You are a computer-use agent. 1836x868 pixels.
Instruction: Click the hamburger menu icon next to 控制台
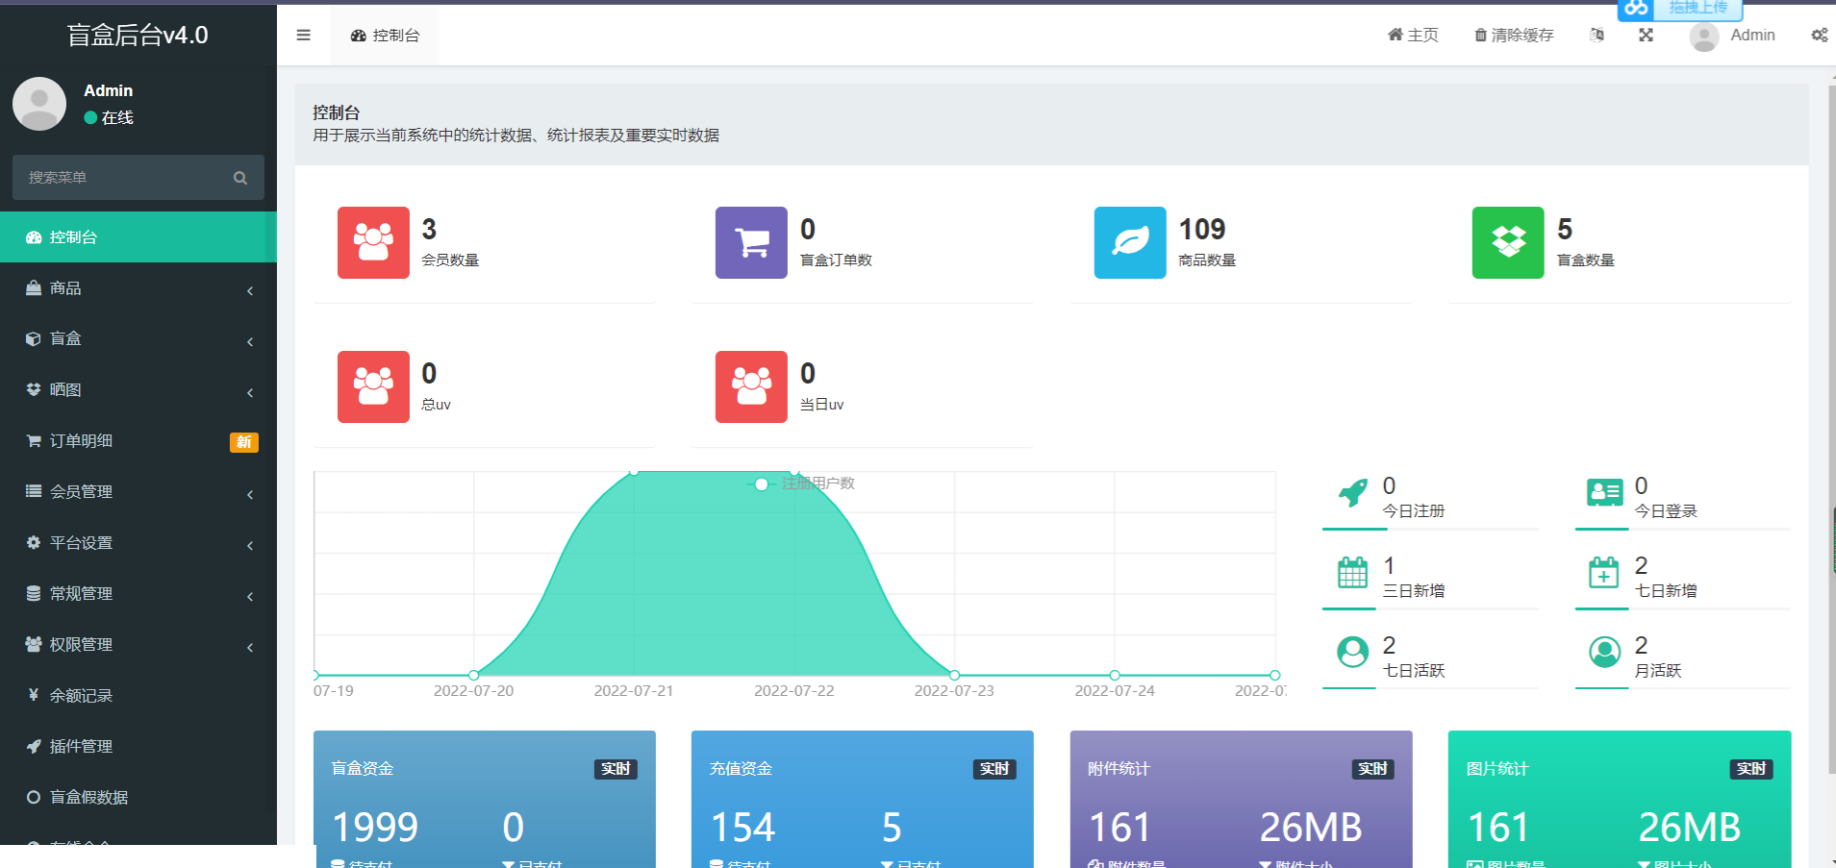pyautogui.click(x=303, y=35)
